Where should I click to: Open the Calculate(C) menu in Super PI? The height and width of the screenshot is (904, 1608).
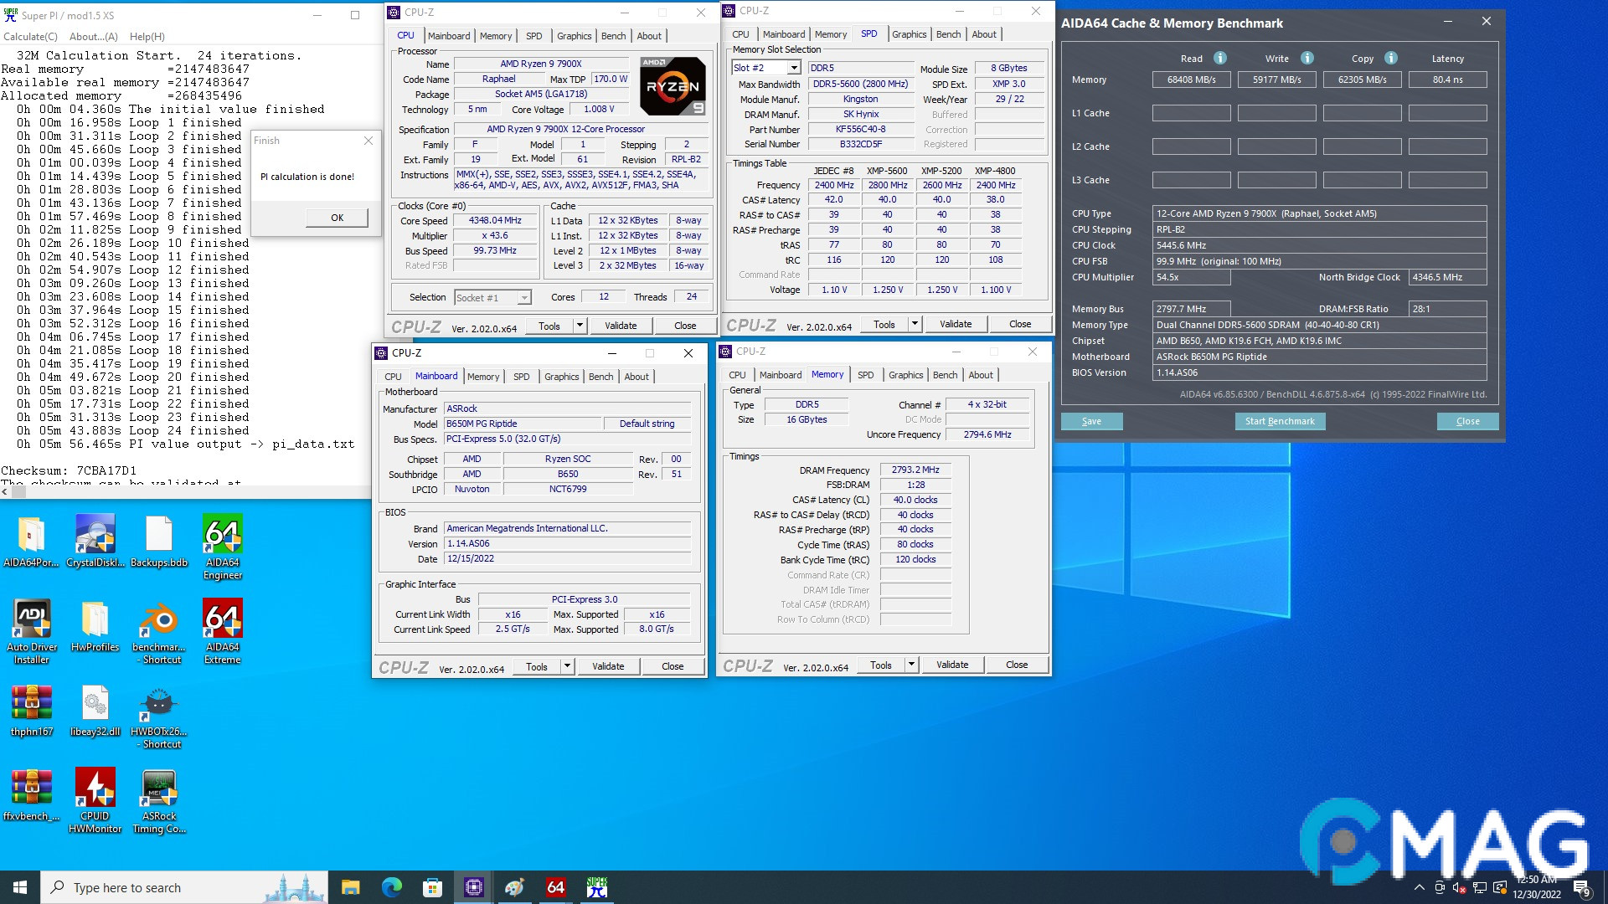coord(31,36)
